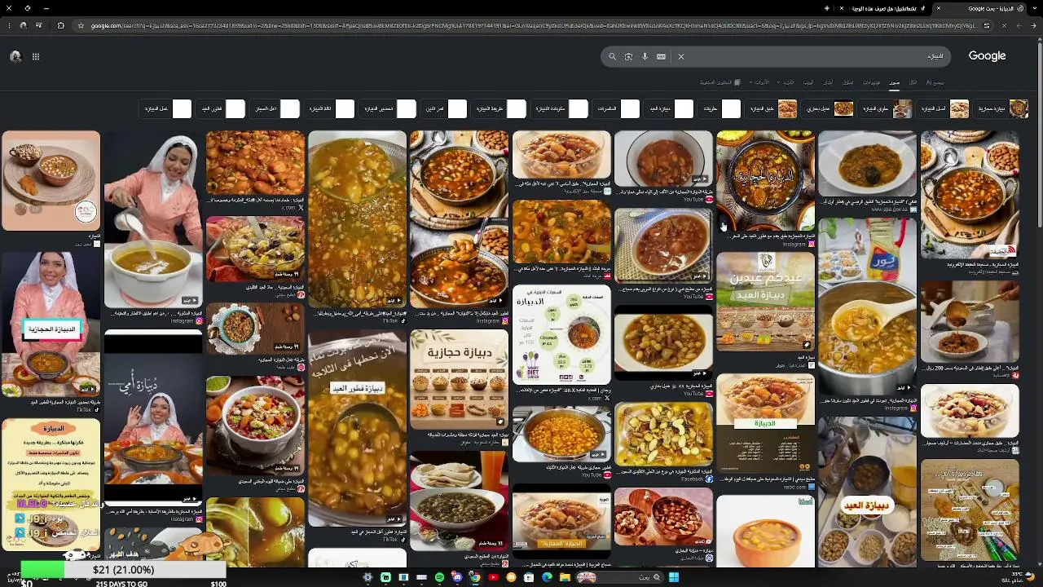This screenshot has height=587, width=1043.
Task: Open the calories infographic with Diet Center logo
Action: coord(561,333)
